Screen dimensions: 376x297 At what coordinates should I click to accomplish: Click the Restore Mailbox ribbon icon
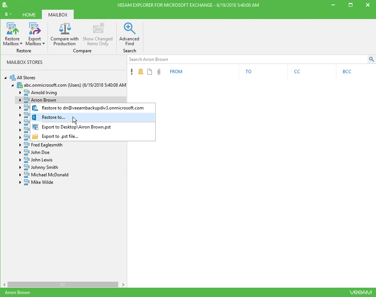coord(12,29)
